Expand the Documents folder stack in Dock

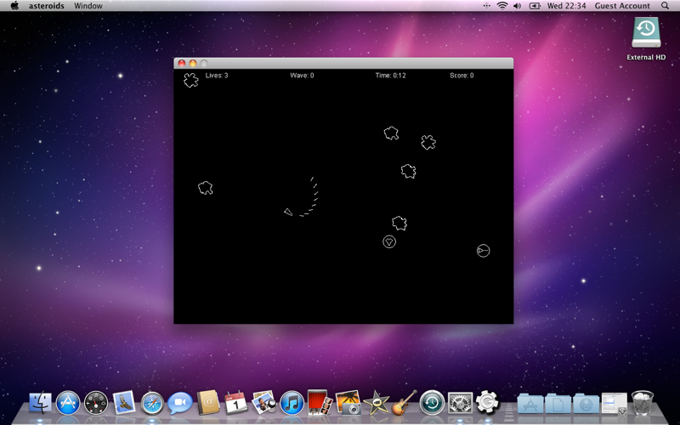(558, 404)
